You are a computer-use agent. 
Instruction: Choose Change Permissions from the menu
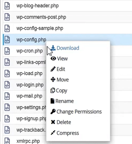(x=79, y=112)
